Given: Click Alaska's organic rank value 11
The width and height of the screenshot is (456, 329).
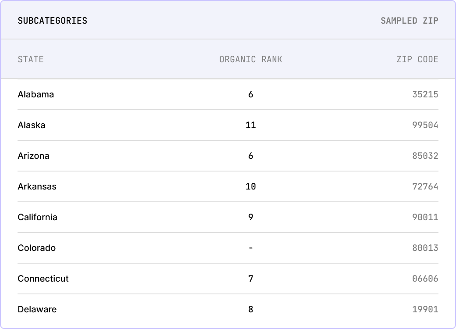Looking at the screenshot, I should click(x=251, y=125).
